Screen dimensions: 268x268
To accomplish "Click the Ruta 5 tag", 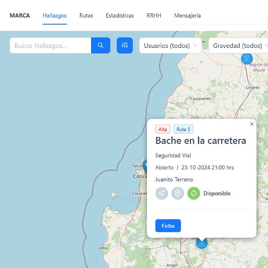I will click(x=183, y=129).
